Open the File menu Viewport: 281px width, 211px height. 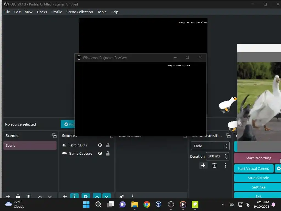[7, 12]
